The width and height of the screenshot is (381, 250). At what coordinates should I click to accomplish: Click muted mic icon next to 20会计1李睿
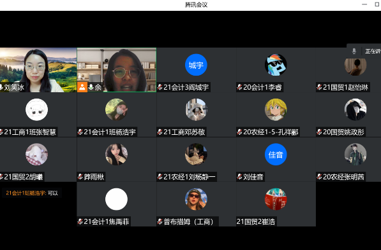pyautogui.click(x=239, y=87)
